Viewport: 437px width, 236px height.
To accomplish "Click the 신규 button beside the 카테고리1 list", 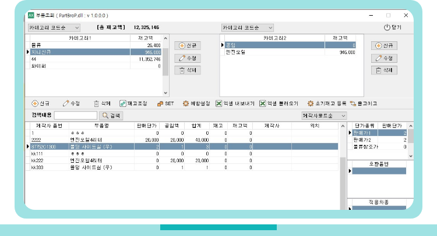I will click(188, 45).
